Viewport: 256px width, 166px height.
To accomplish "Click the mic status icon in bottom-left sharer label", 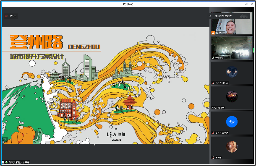I will pyautogui.click(x=6, y=162).
